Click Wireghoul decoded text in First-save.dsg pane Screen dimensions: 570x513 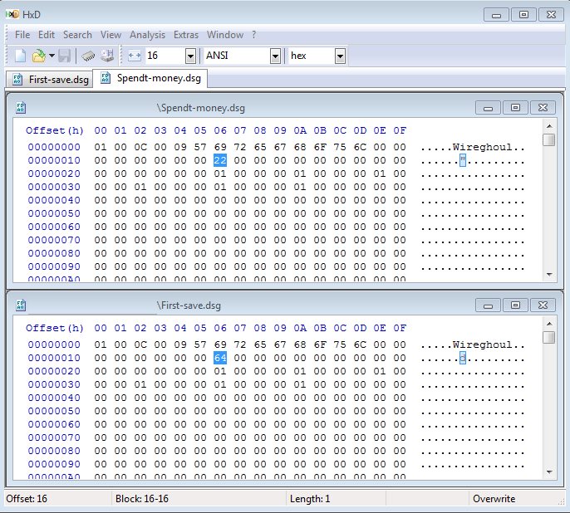point(482,344)
